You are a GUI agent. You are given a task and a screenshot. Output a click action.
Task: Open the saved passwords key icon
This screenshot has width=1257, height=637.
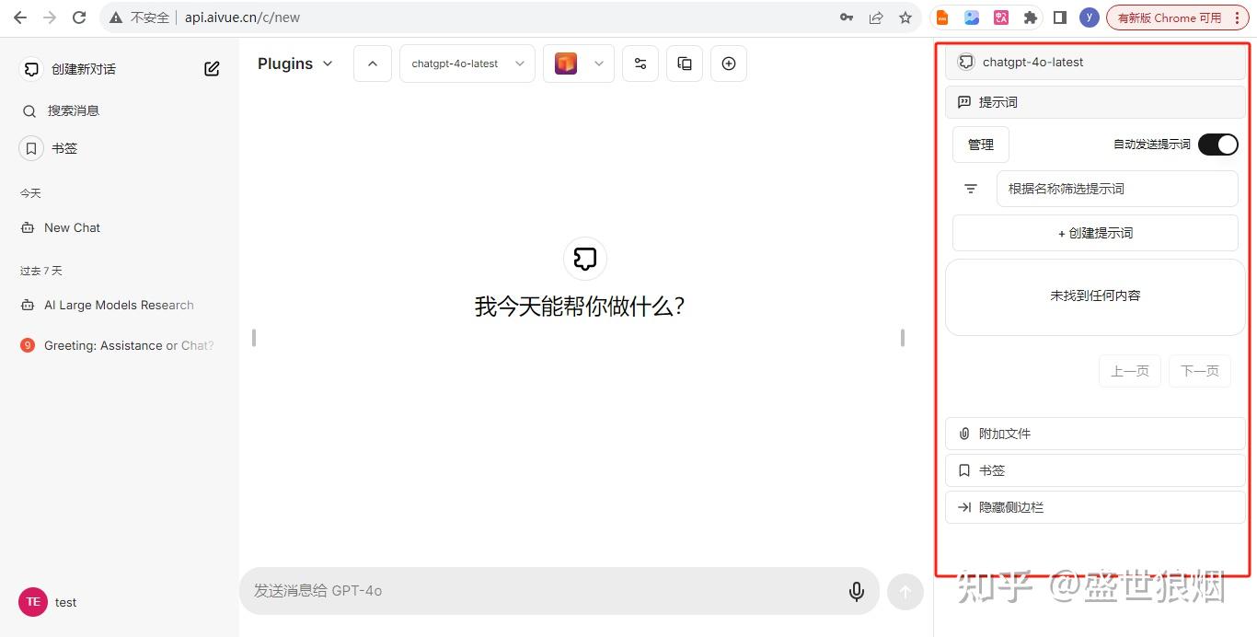pyautogui.click(x=846, y=17)
